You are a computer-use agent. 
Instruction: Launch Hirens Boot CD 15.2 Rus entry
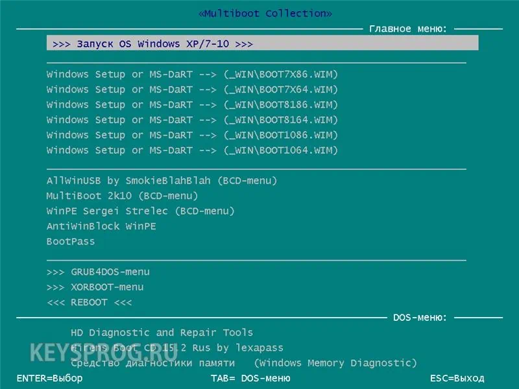point(177,348)
